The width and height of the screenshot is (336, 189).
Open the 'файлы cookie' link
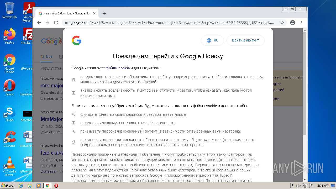click(118, 68)
